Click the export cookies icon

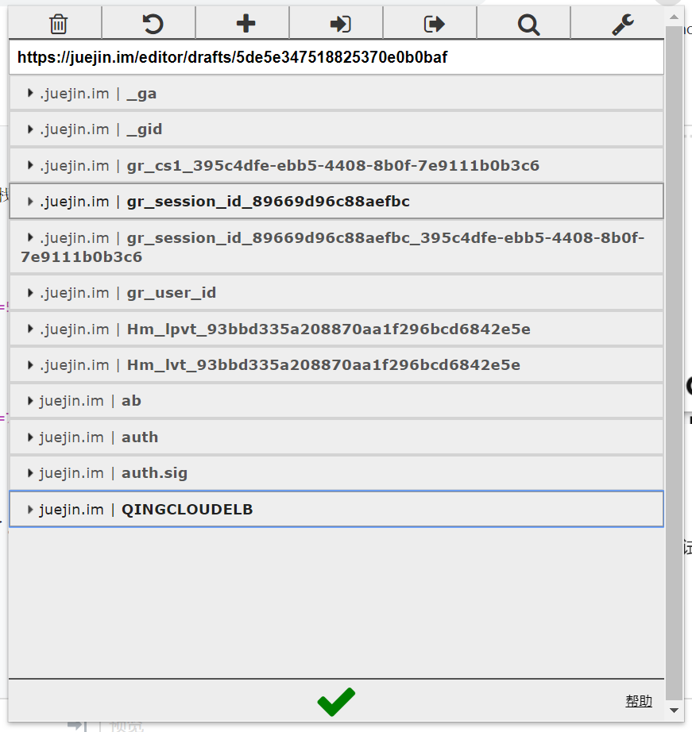434,24
